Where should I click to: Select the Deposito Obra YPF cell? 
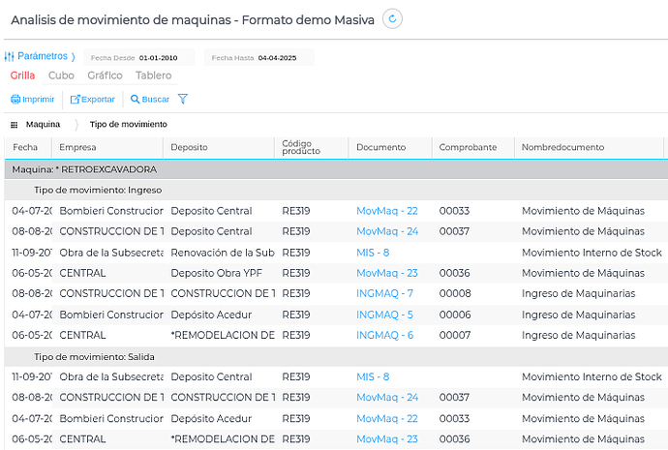pyautogui.click(x=217, y=273)
